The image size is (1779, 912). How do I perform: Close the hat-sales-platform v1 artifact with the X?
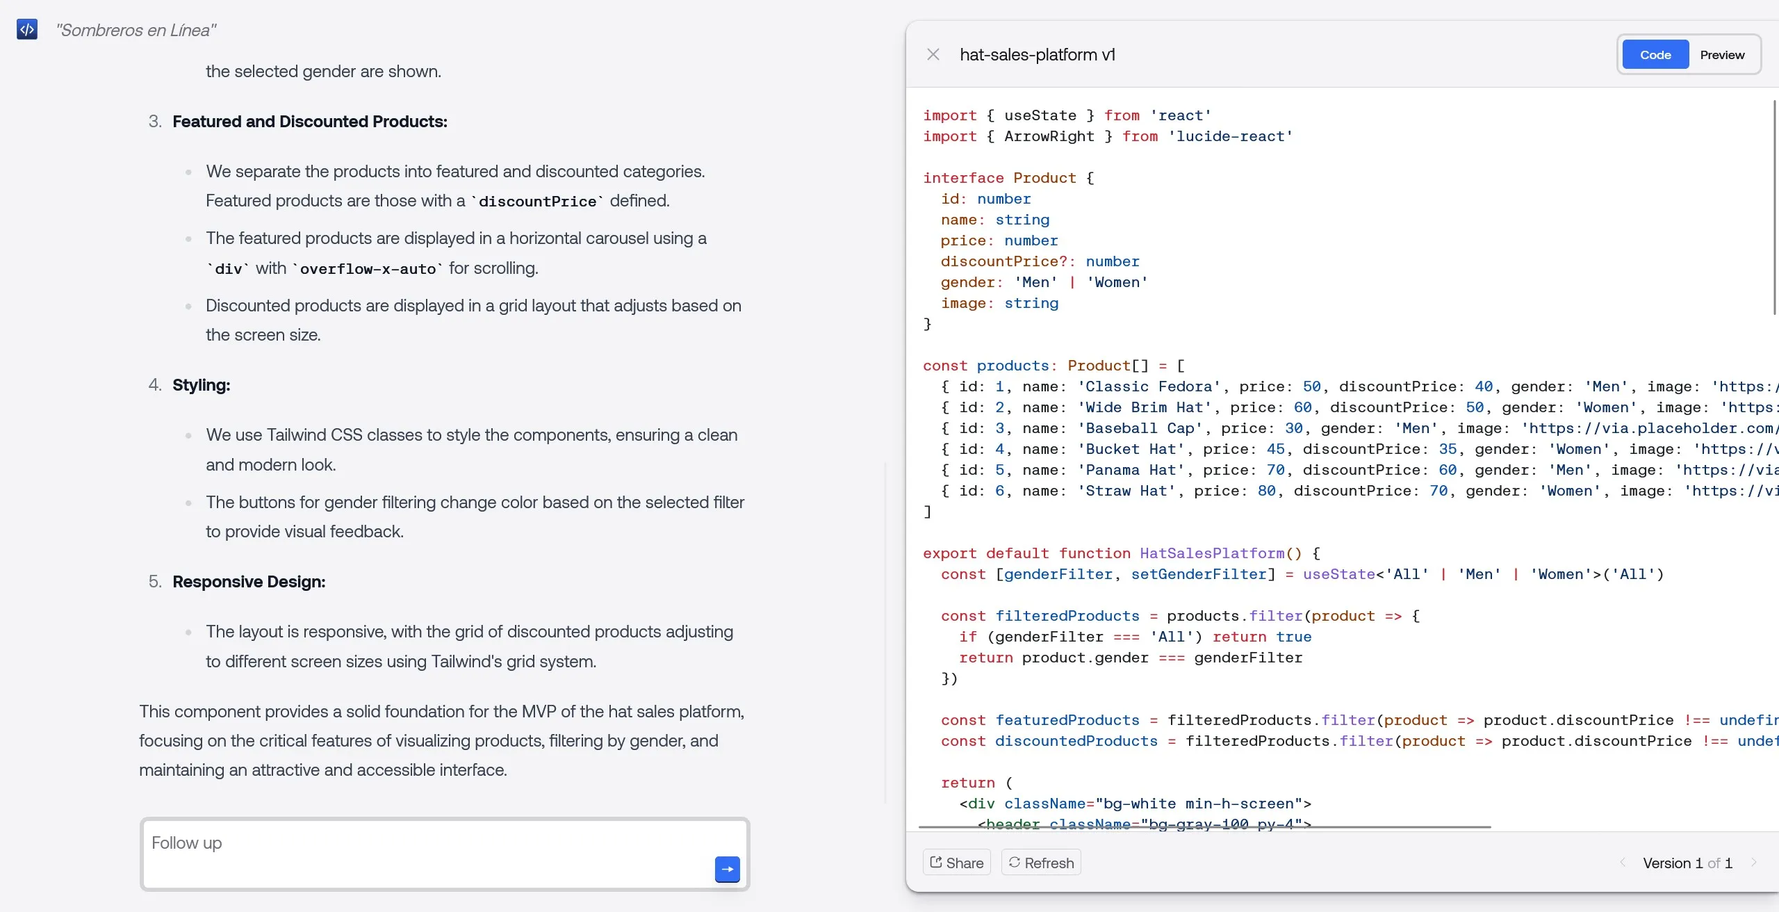coord(933,54)
